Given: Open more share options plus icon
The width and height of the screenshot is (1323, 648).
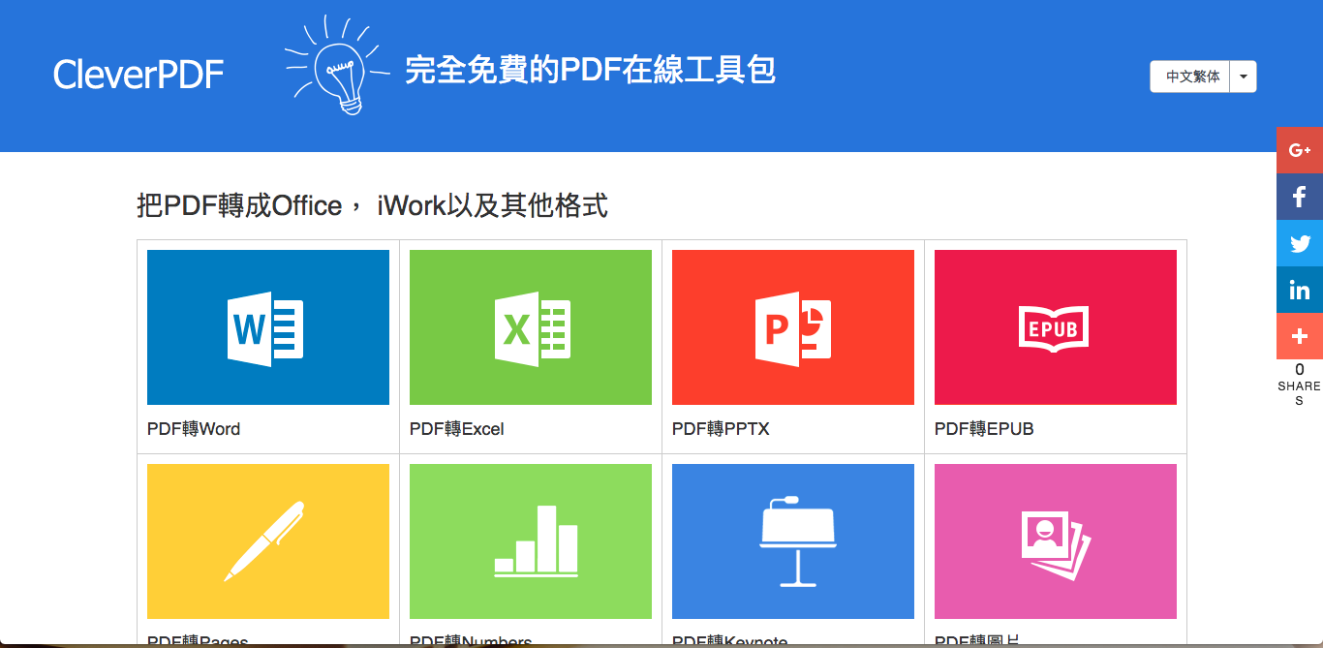Looking at the screenshot, I should (1300, 336).
